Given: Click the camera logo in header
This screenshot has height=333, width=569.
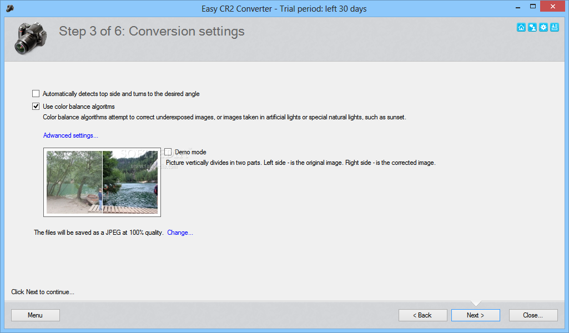Looking at the screenshot, I should coord(31,38).
